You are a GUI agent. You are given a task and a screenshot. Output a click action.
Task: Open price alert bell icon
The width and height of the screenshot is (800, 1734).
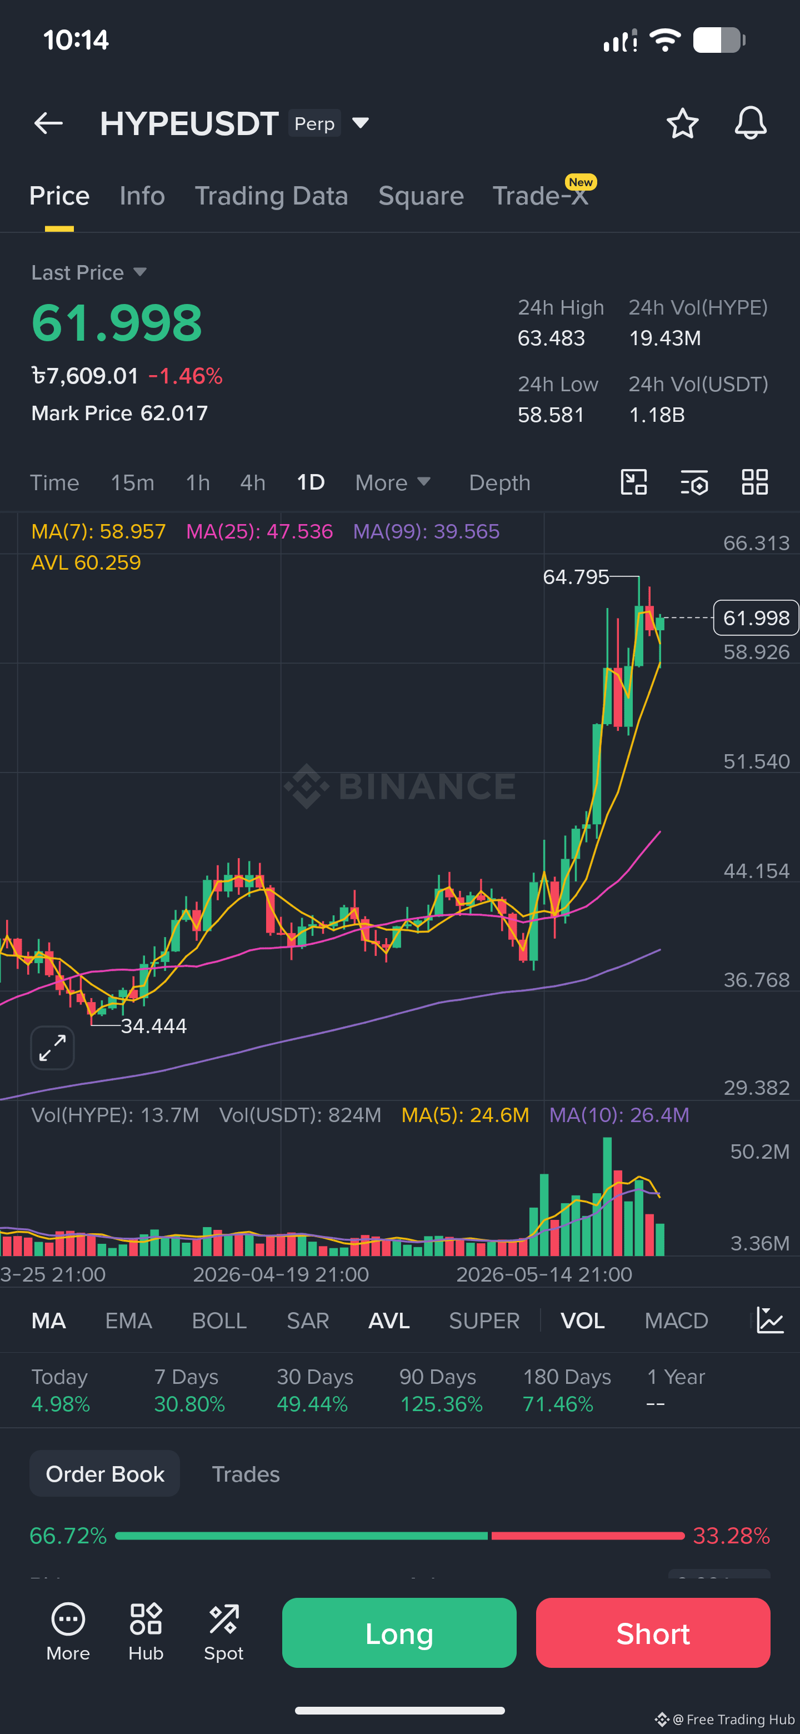click(750, 123)
